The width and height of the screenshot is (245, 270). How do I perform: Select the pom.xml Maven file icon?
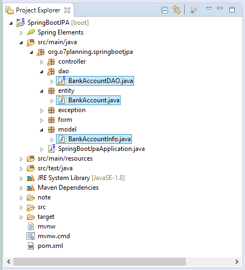click(31, 246)
